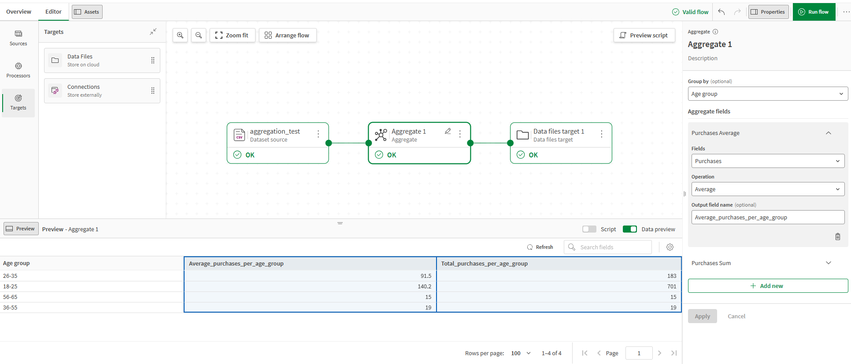Click the Description field in properties
Screen dimensions: 851x364
point(703,58)
